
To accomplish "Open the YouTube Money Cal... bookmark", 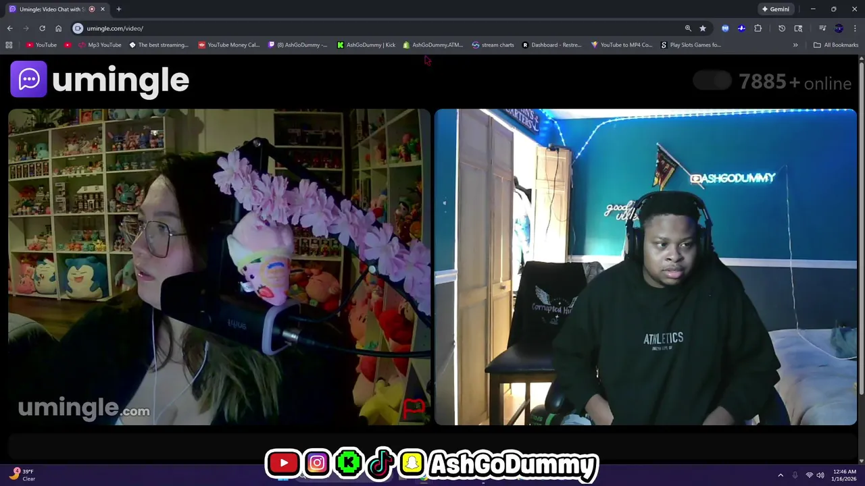I will click(x=228, y=45).
